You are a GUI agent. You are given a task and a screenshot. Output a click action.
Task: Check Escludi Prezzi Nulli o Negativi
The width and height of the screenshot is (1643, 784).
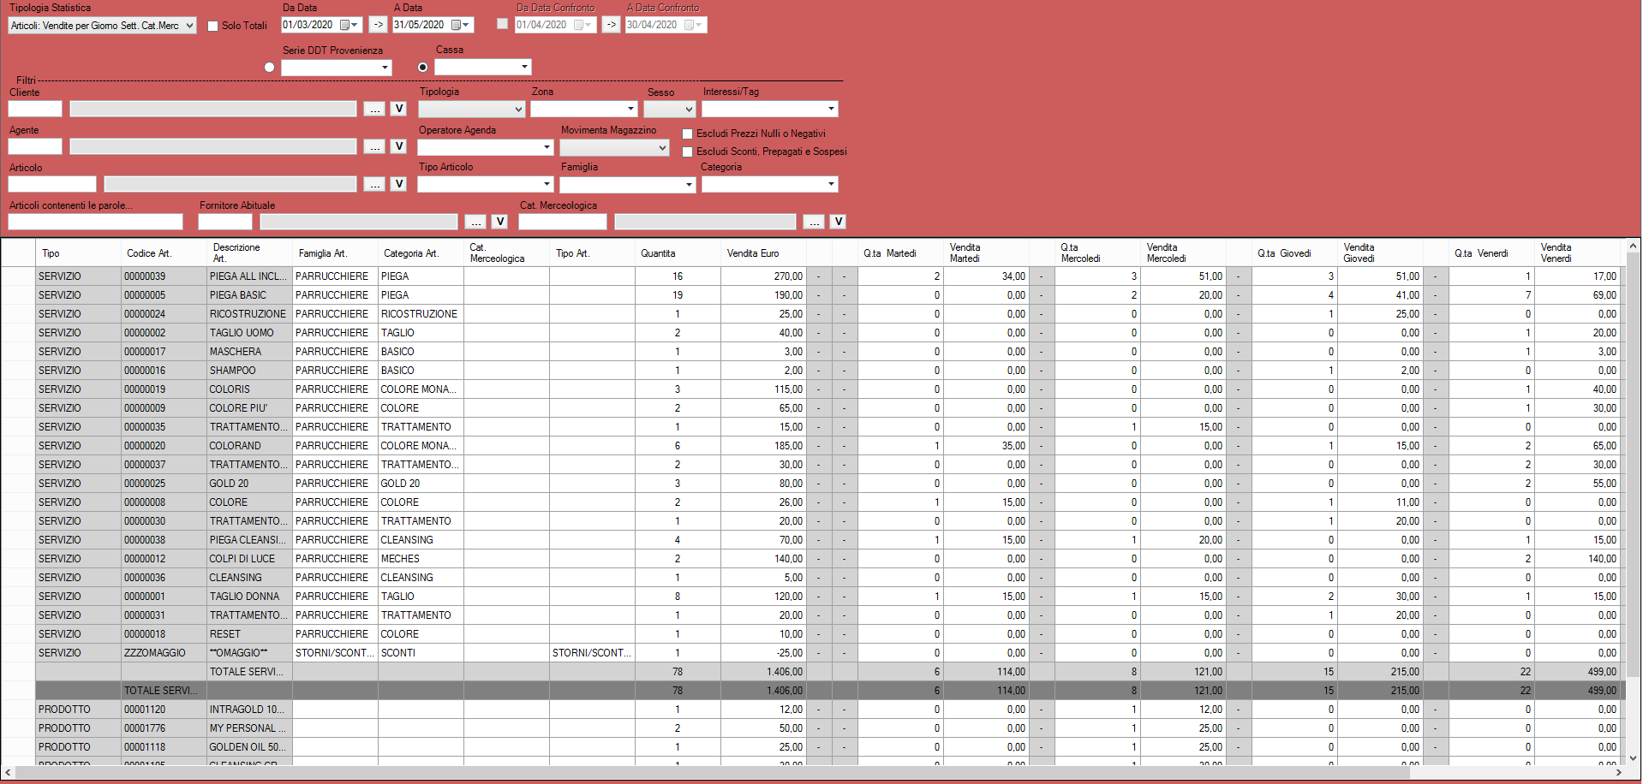coord(687,134)
